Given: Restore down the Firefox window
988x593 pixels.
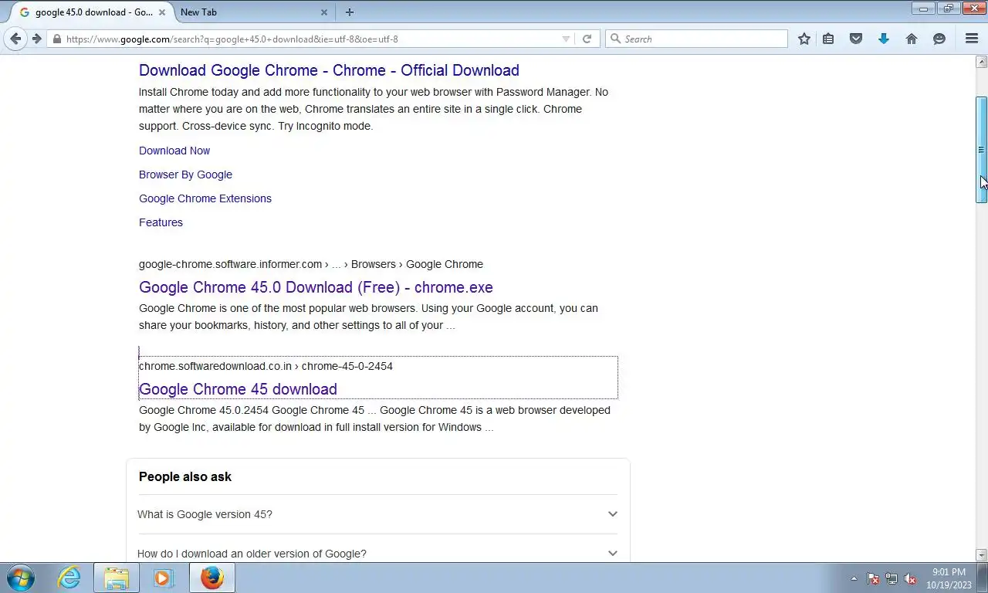Looking at the screenshot, I should coord(949,8).
